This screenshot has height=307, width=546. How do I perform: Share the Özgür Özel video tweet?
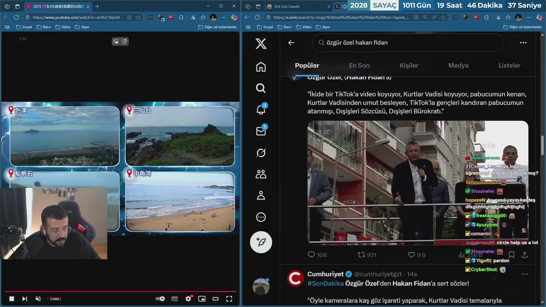pos(525,255)
